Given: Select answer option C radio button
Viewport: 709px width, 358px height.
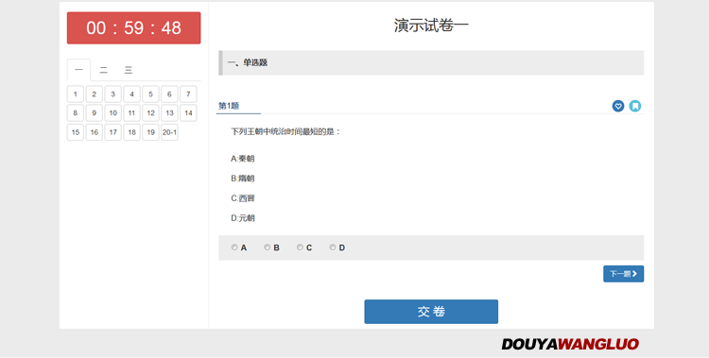Looking at the screenshot, I should (300, 247).
